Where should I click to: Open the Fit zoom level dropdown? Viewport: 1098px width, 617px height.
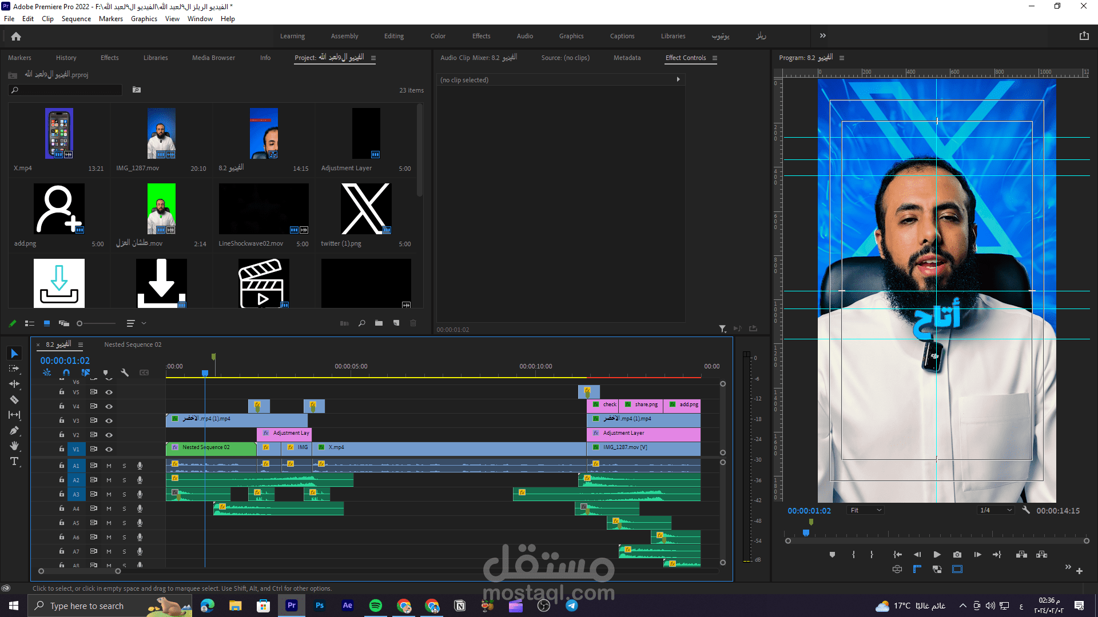[x=866, y=510]
